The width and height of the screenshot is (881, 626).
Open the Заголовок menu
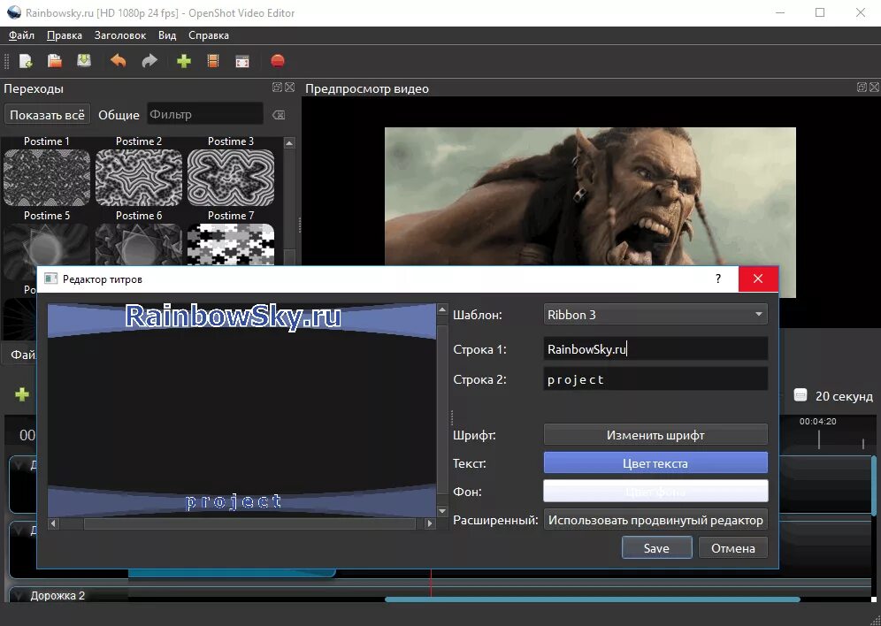[120, 35]
